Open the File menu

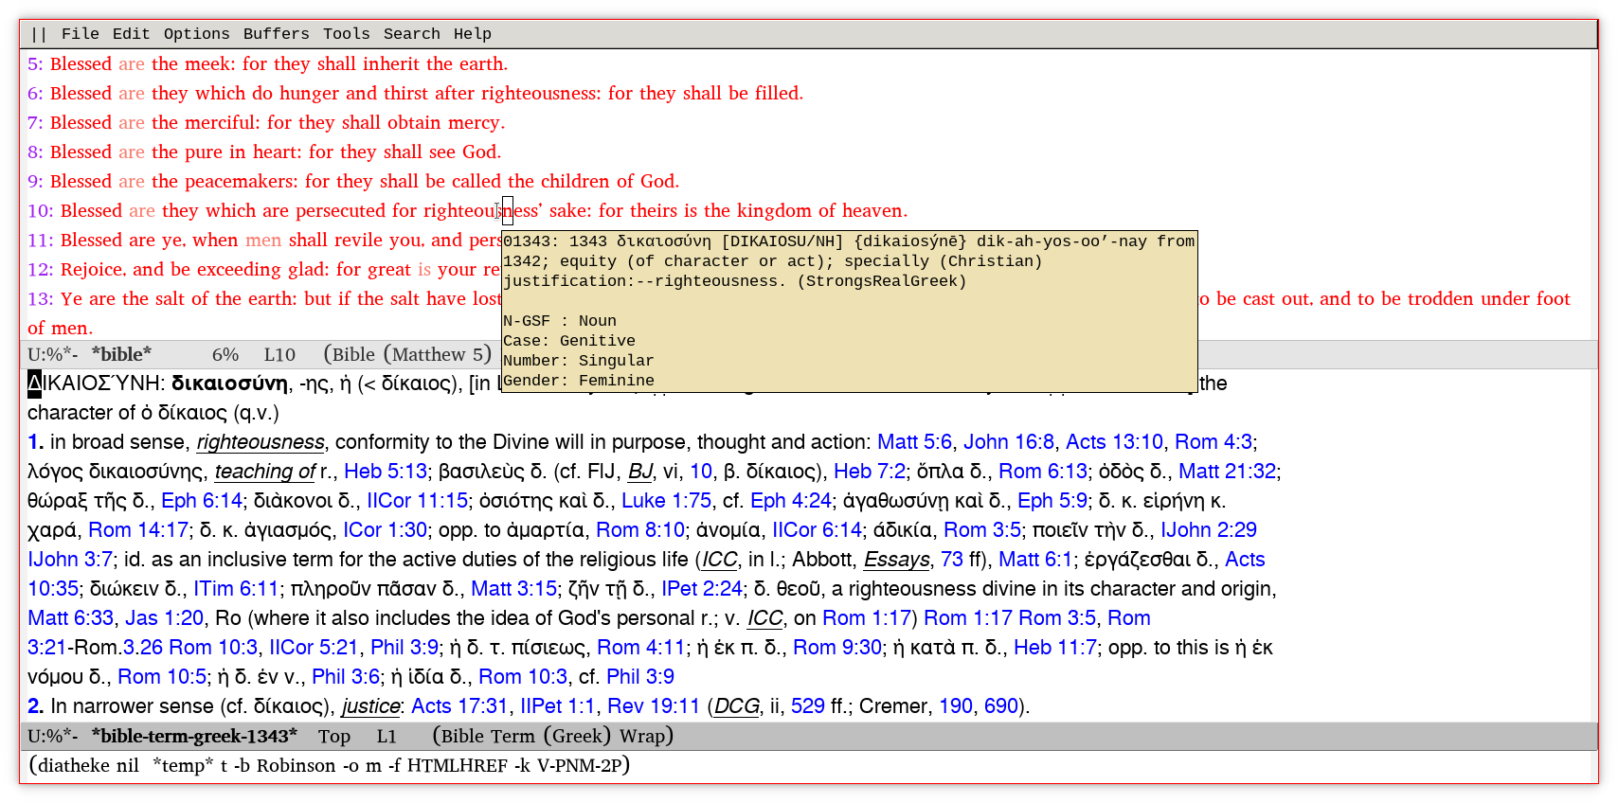click(80, 34)
